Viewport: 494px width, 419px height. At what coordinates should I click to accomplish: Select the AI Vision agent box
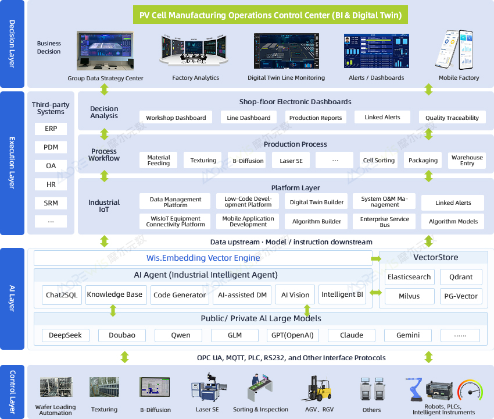[x=295, y=294]
